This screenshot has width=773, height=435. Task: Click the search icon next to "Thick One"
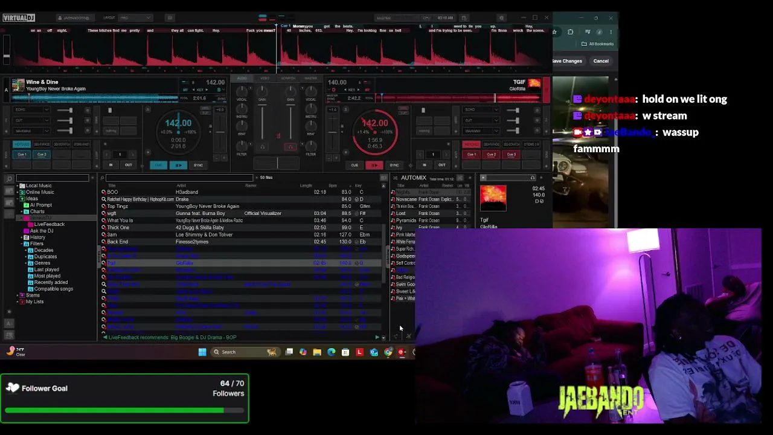pos(104,228)
